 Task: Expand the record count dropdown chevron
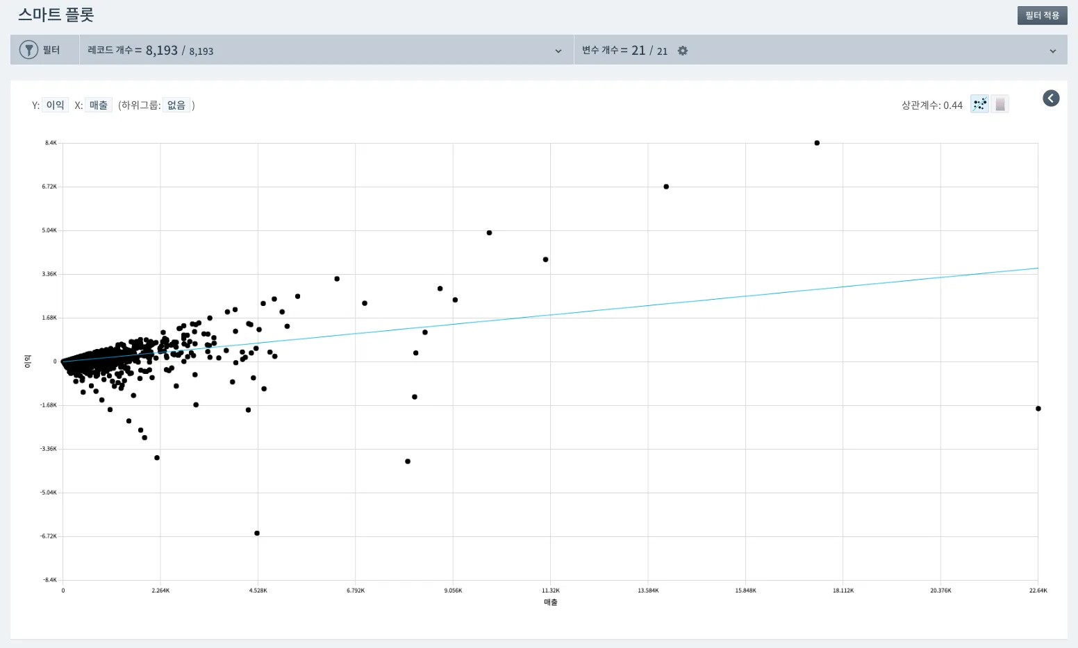(558, 51)
